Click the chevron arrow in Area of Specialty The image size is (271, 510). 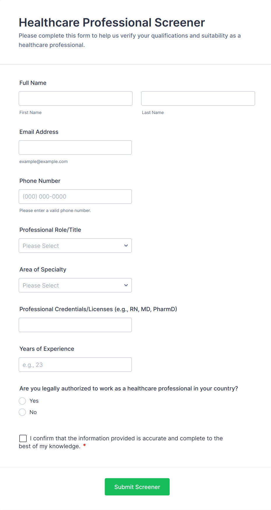[x=126, y=285]
